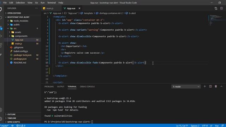Click the icon beside package-lock.json

11,55
